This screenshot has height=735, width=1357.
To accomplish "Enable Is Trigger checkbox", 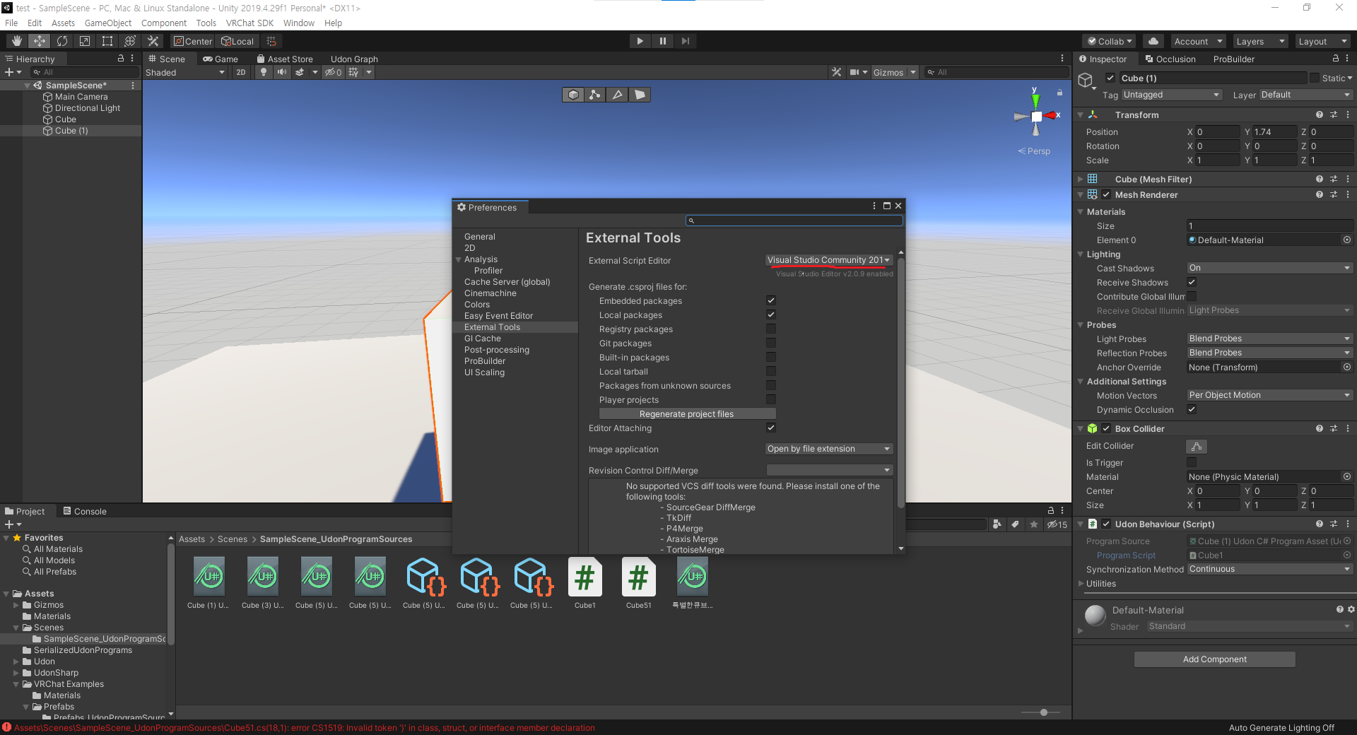I will point(1192,462).
